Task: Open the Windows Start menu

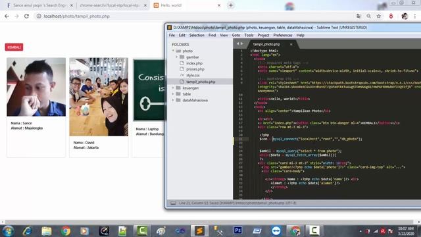Action: 8,231
